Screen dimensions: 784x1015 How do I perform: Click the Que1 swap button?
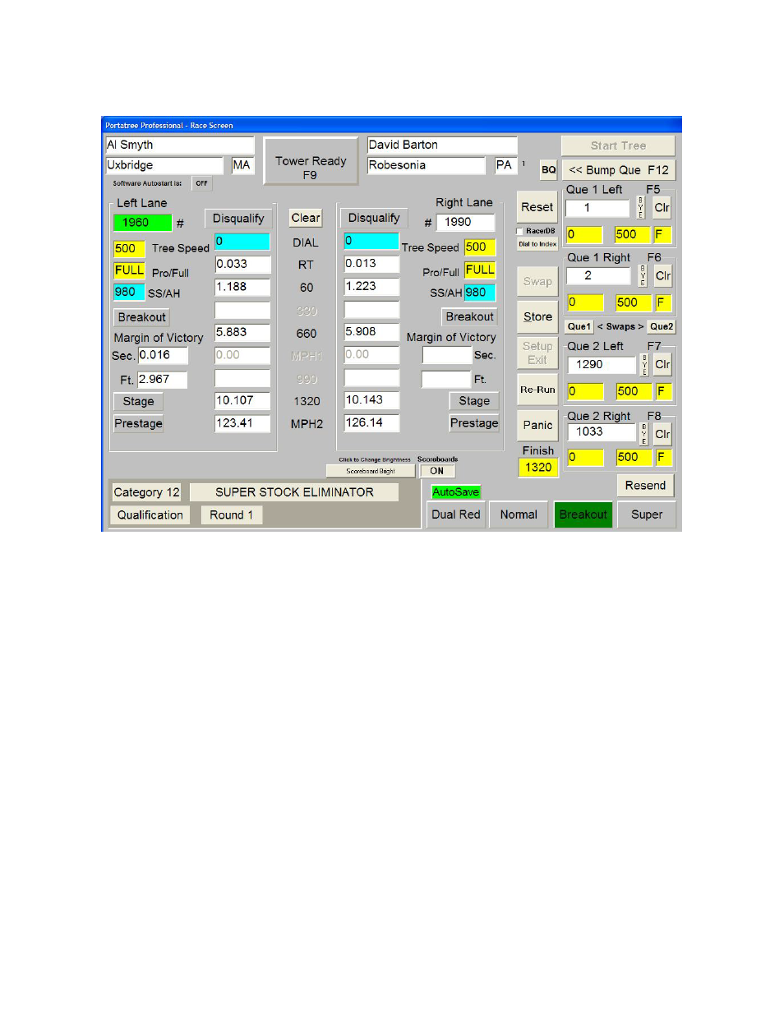[579, 326]
